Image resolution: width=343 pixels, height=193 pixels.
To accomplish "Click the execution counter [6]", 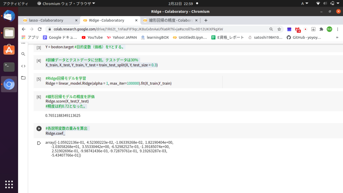I will [x=39, y=97].
